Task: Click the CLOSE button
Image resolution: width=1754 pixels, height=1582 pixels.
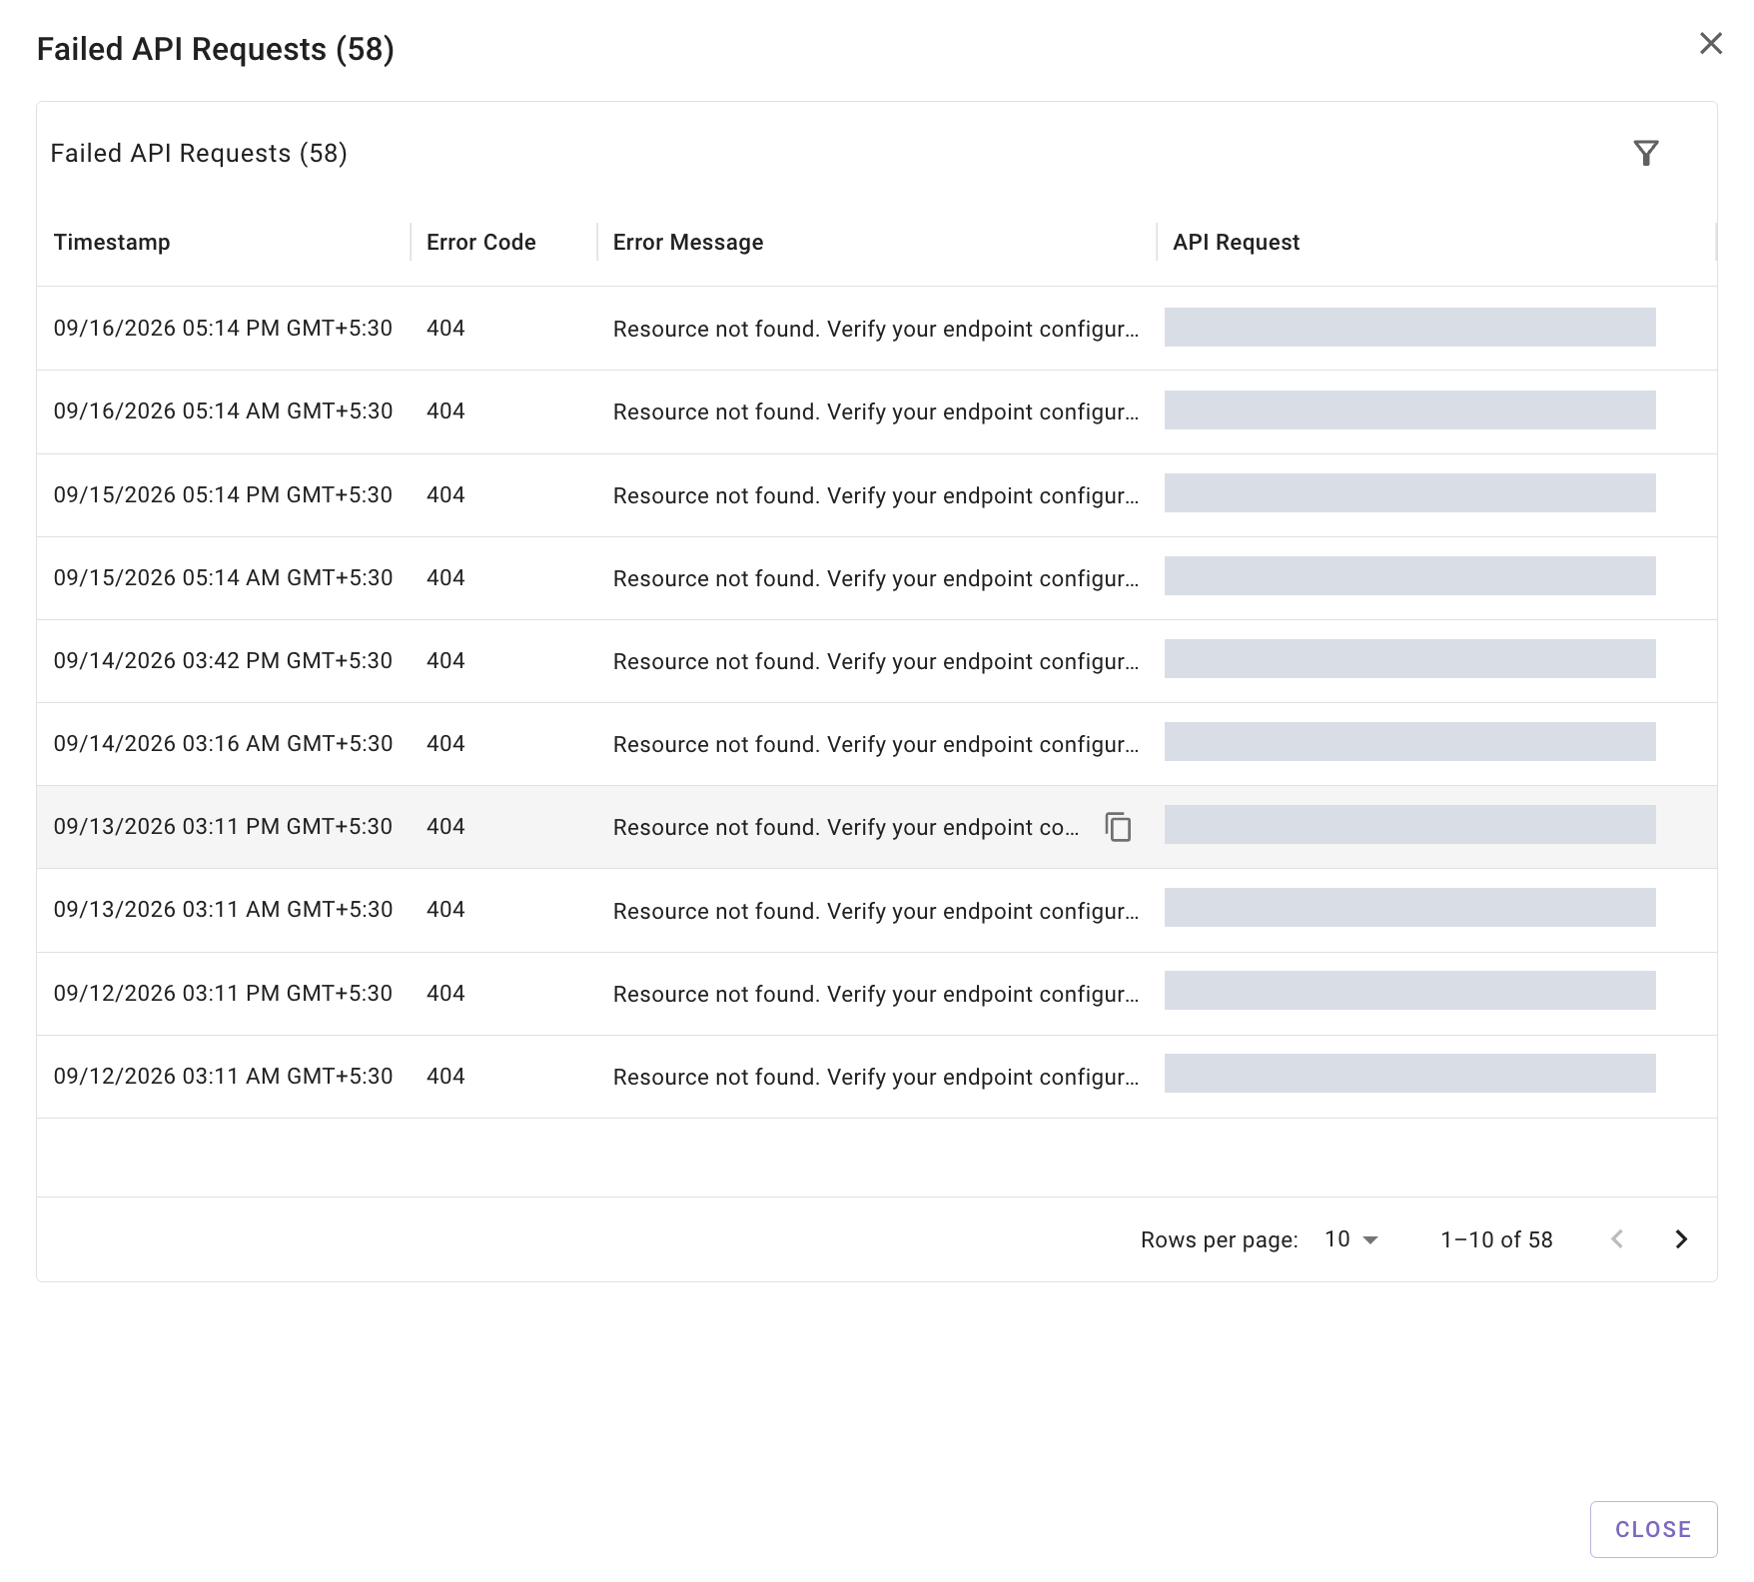Action: 1653,1529
